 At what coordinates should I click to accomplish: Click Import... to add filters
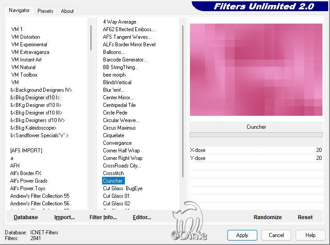click(x=65, y=217)
